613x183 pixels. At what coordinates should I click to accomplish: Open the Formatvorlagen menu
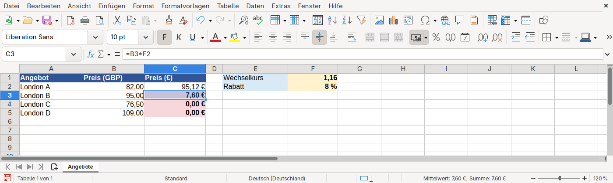click(x=185, y=6)
